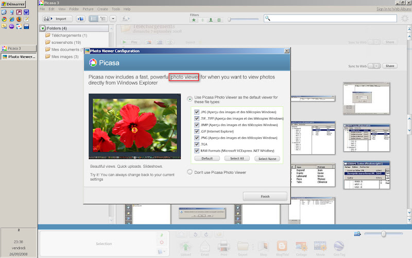
Task: Click the uploaded photos filter arrow
Action: point(202,20)
